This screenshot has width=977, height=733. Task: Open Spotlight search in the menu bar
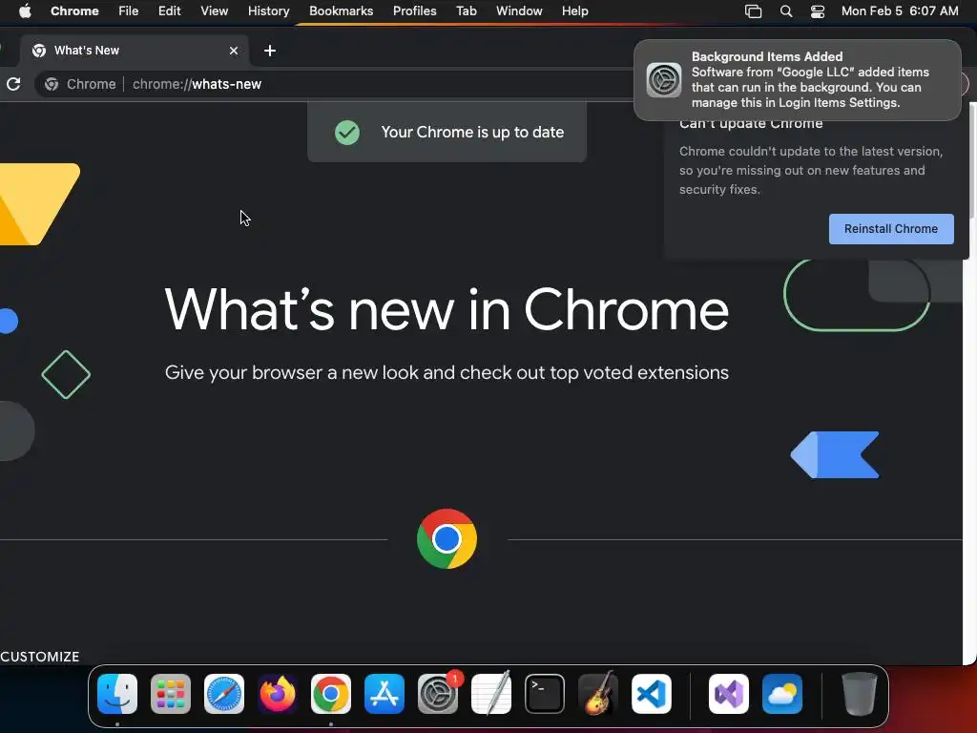pos(786,11)
